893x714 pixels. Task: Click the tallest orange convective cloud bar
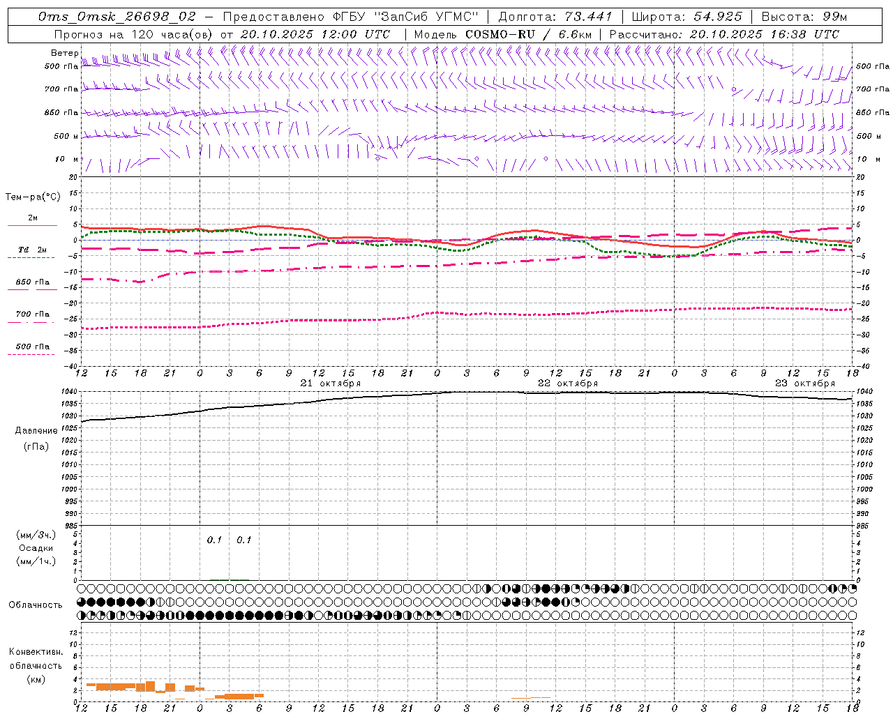pos(150,686)
